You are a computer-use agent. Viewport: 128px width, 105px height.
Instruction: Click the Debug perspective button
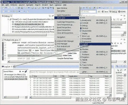click(x=113, y=12)
